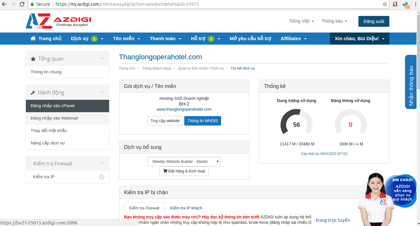Open the Tiếng Việt language dropdown
The image size is (420, 226).
[x=302, y=21]
